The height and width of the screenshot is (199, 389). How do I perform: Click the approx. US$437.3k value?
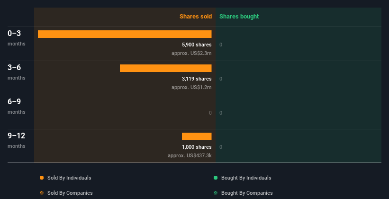(x=190, y=155)
